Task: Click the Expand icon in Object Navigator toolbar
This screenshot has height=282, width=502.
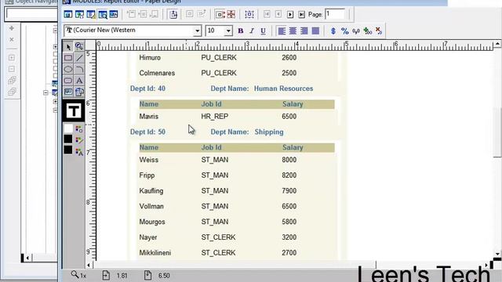Action: 12,58
